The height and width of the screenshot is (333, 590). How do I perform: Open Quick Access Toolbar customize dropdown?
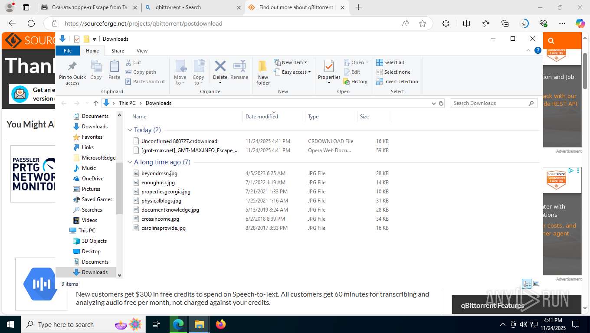pos(94,39)
